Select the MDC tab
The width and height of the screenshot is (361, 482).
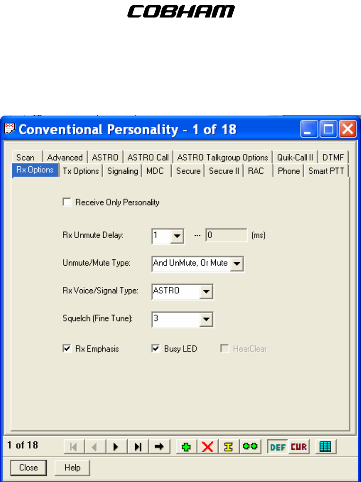tap(157, 171)
